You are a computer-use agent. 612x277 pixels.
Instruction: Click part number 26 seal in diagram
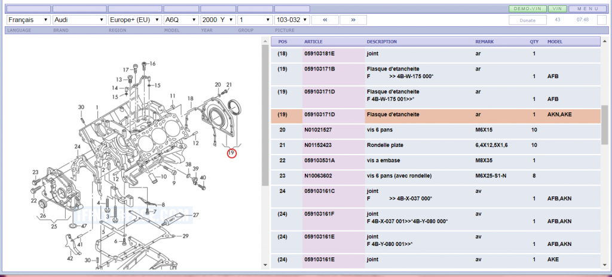pos(42,216)
